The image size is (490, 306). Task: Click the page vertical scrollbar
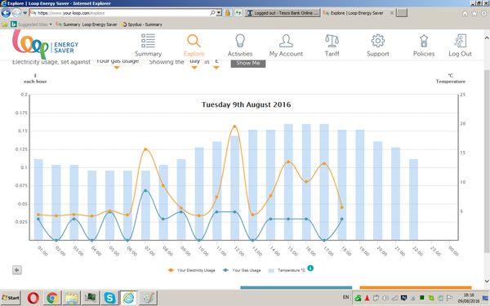coord(487,161)
